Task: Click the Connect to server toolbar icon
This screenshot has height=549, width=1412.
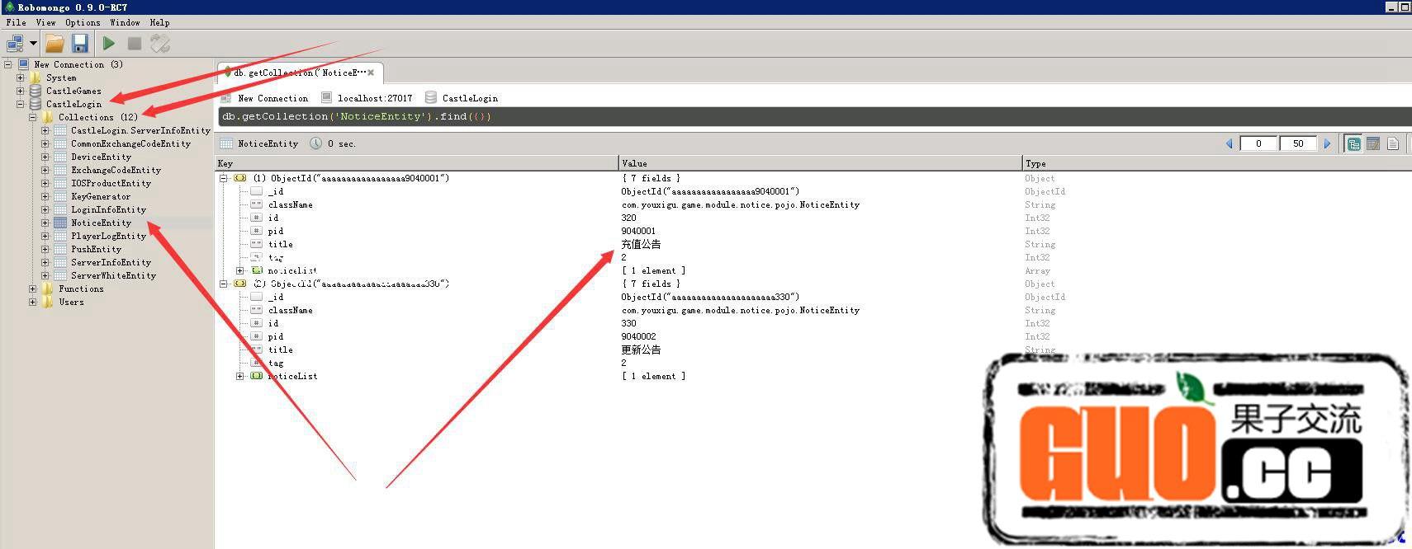Action: tap(15, 44)
